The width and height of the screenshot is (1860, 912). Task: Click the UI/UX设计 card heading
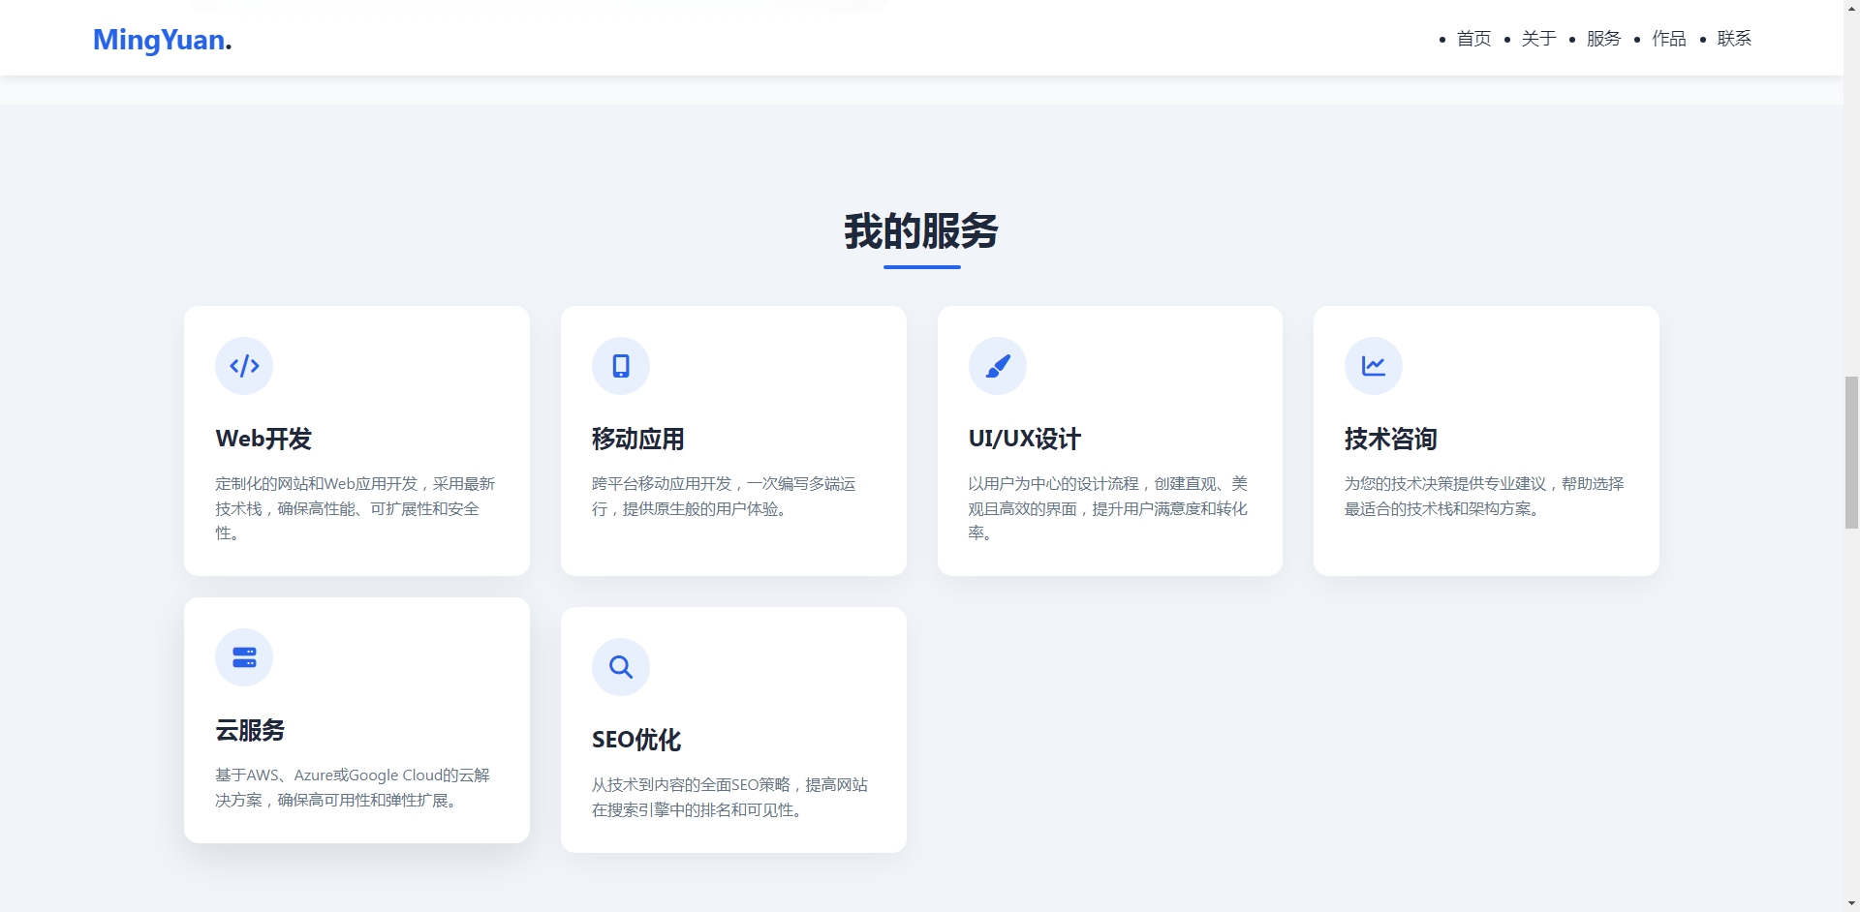tap(1025, 439)
